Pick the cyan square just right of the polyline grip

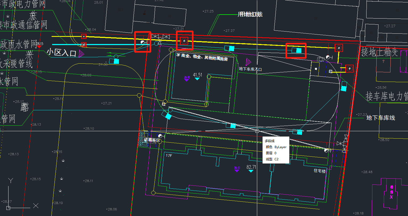pyautogui.click(x=299, y=132)
